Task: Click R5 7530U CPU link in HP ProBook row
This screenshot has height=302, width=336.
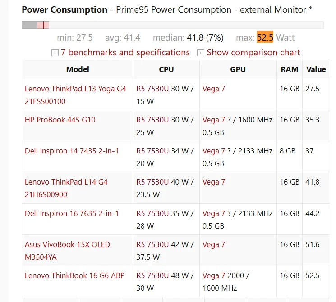Action: tap(152, 120)
